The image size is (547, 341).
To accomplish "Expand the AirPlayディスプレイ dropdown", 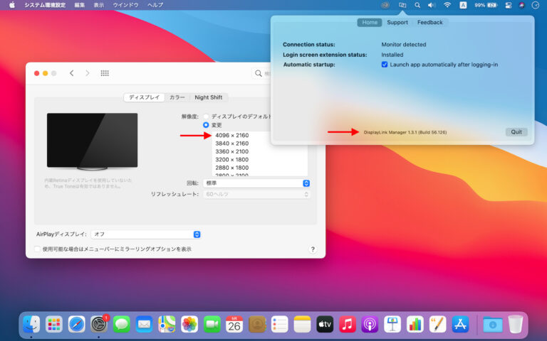I will tap(146, 234).
